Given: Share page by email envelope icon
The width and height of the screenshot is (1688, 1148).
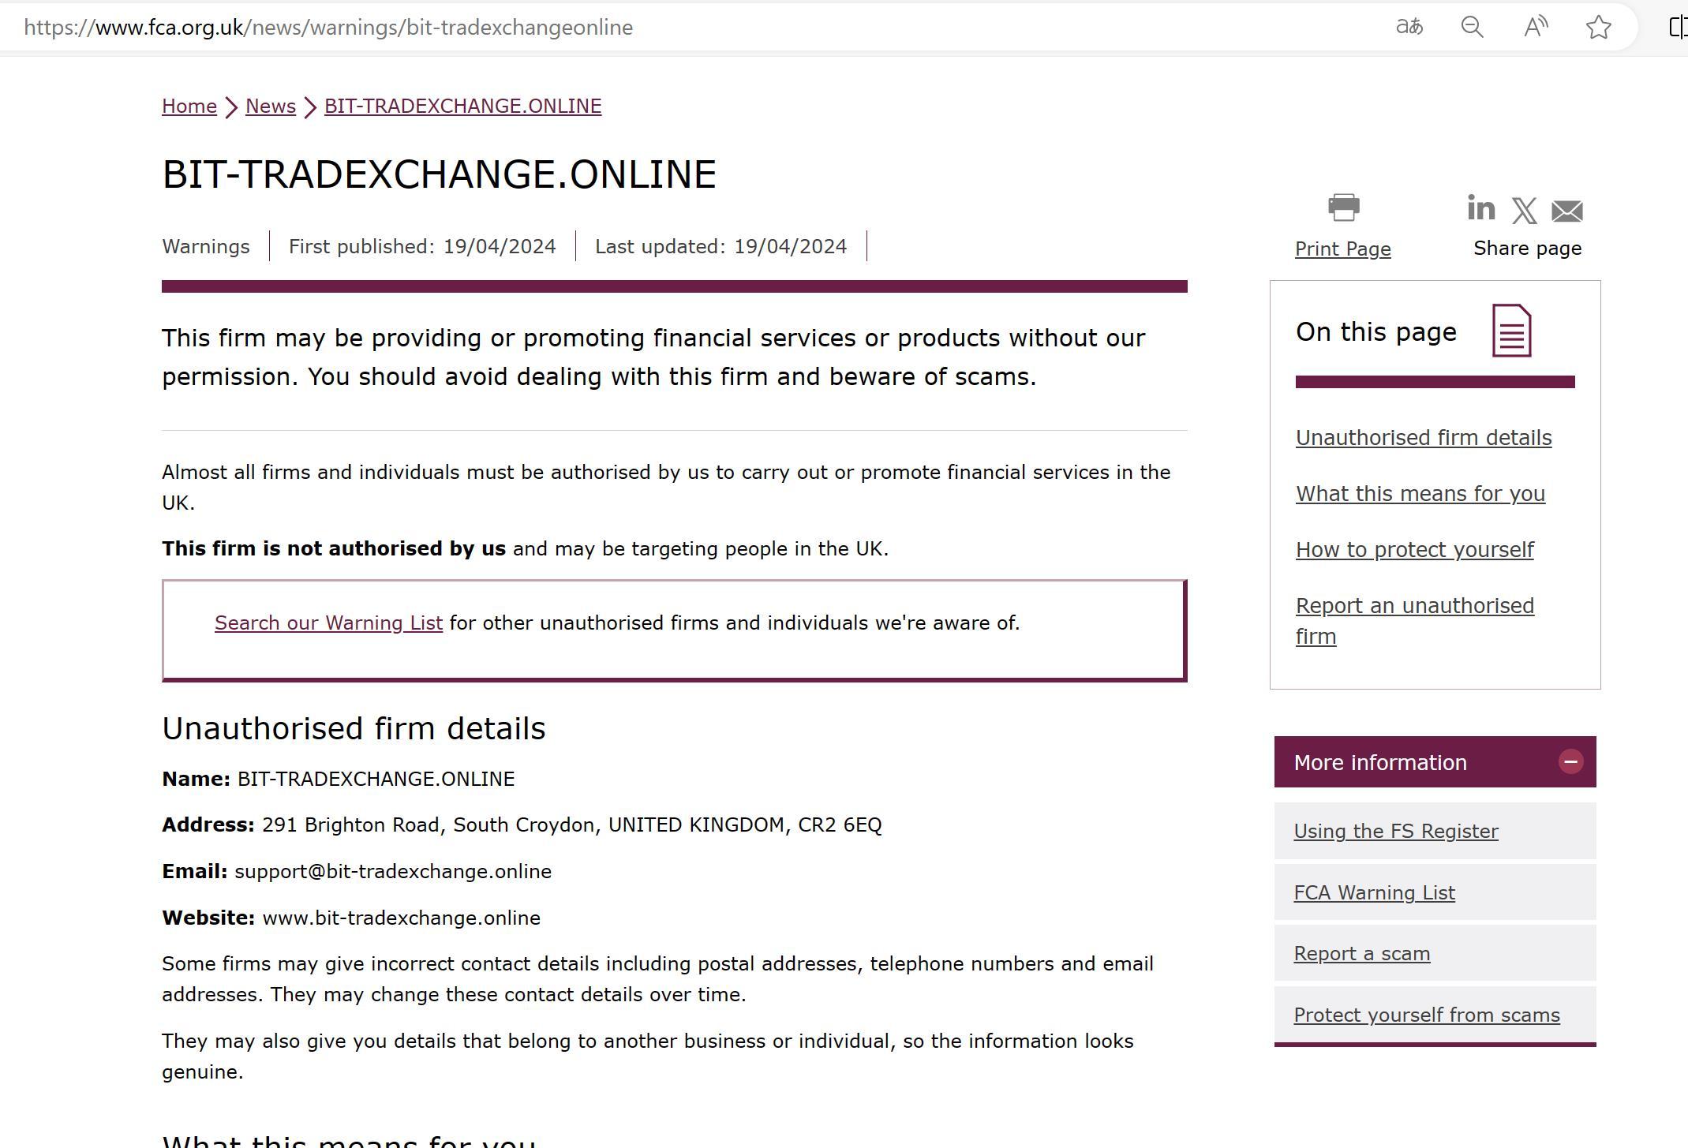Looking at the screenshot, I should coord(1566,211).
